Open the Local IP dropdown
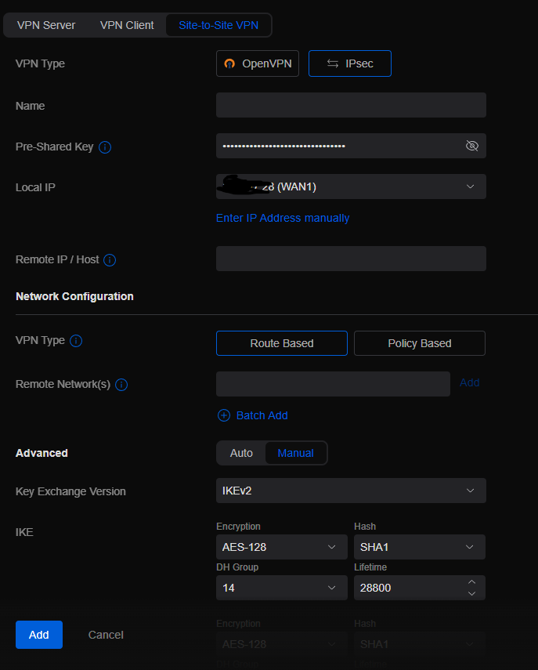Screen dimensions: 538x670 click(x=351, y=187)
